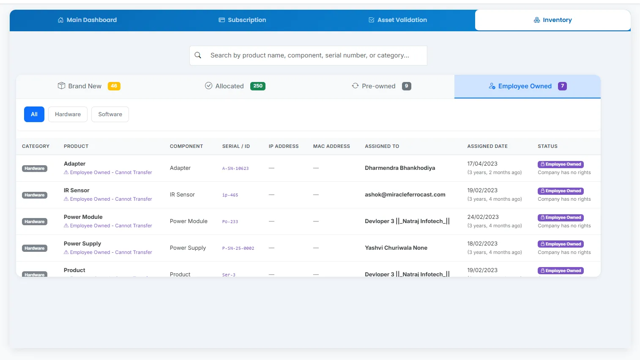Click Hardware badge in Power Supply row
The width and height of the screenshot is (640, 360).
tap(35, 248)
